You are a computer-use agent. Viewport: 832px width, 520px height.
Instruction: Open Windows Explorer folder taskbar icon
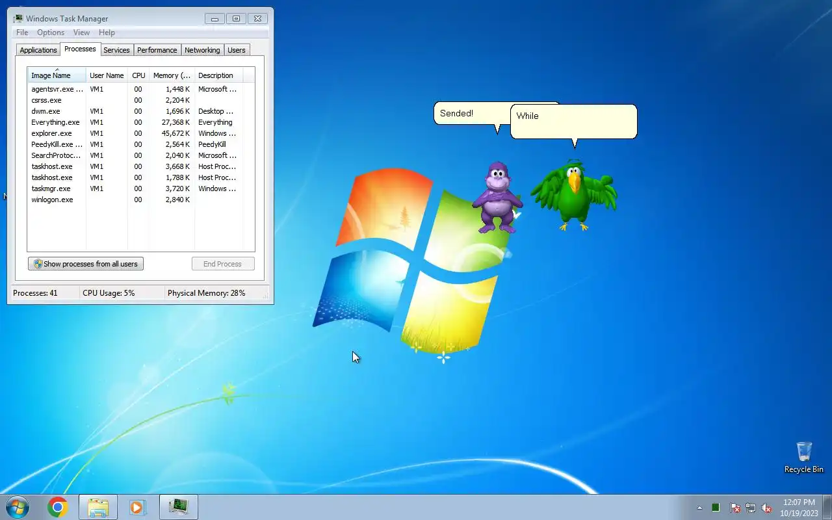[x=98, y=507]
